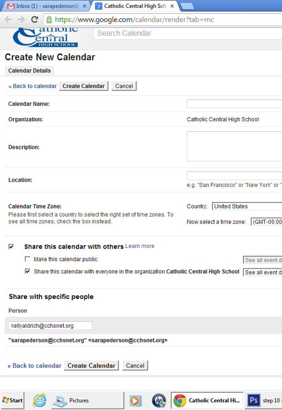This screenshot has width=282, height=410.
Task: Uncheck share with everyone in organization
Action: [28, 271]
